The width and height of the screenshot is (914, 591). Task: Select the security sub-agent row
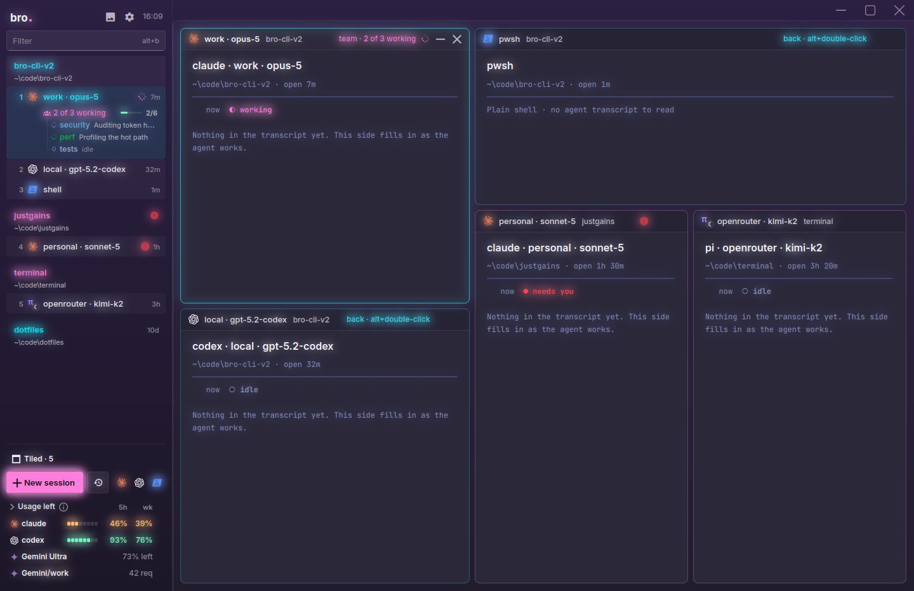pyautogui.click(x=103, y=125)
